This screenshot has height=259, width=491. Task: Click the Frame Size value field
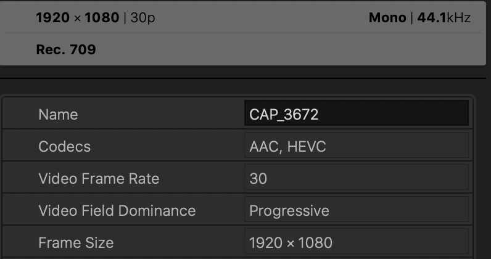click(x=356, y=242)
